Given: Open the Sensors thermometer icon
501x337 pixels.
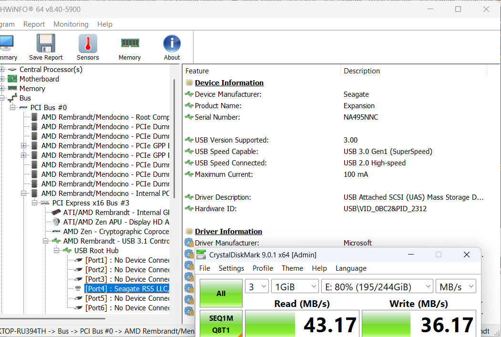Looking at the screenshot, I should 88,44.
